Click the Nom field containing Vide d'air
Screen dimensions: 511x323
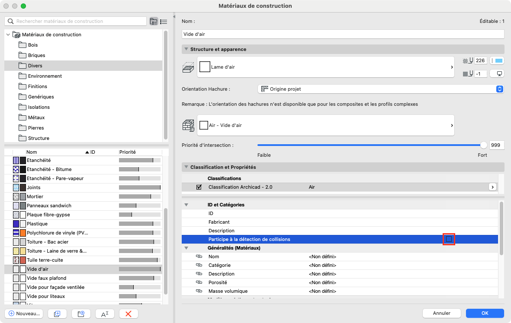[x=343, y=34]
